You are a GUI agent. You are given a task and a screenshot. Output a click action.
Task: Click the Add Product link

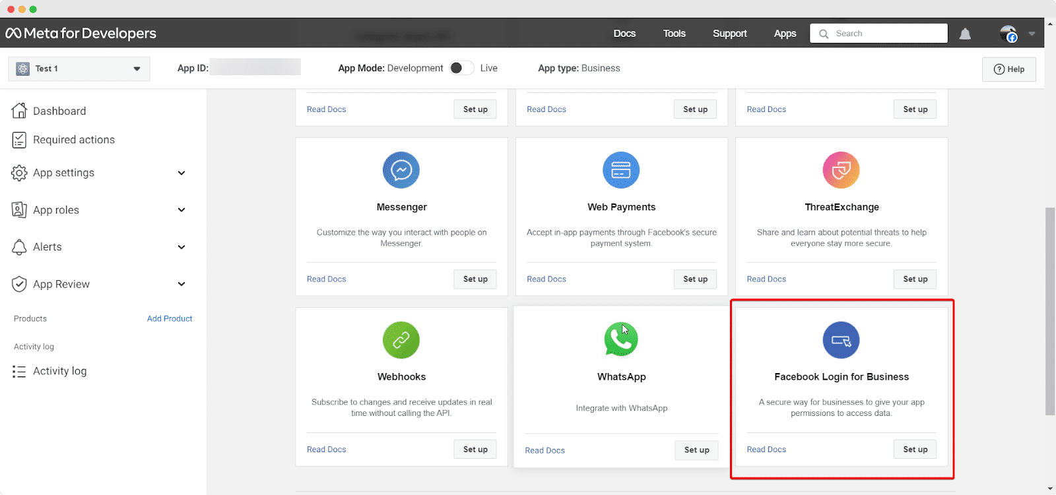pos(170,318)
